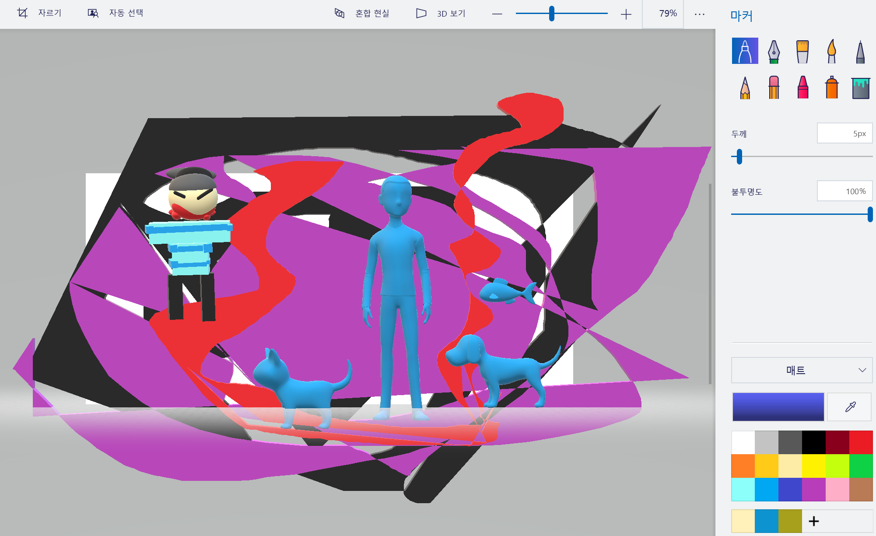Select the Spray can tool
The width and height of the screenshot is (876, 536).
click(831, 88)
